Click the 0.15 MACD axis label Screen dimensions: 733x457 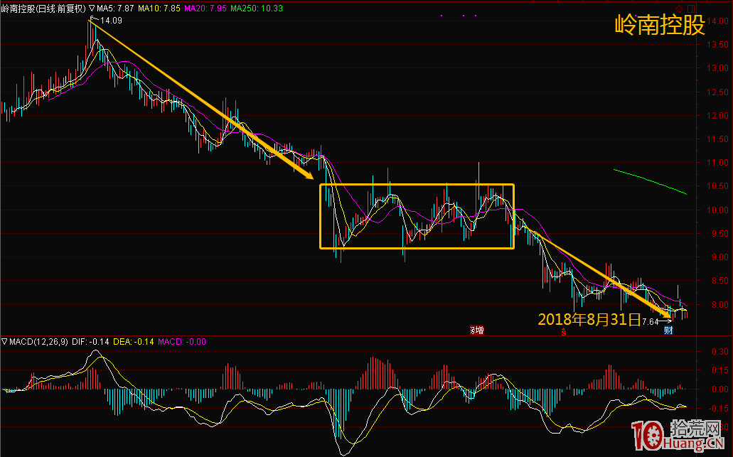(720, 370)
